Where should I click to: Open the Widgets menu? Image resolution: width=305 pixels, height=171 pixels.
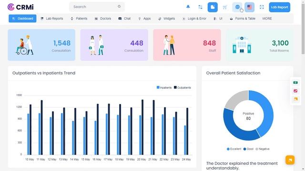tap(166, 19)
